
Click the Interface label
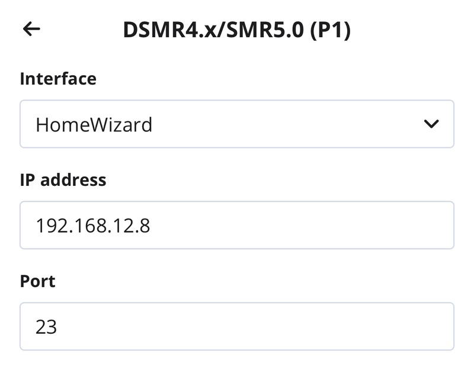pos(58,79)
